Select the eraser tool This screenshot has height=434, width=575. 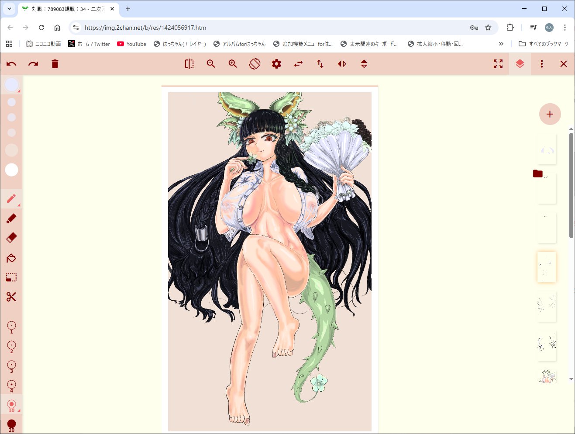coord(11,237)
